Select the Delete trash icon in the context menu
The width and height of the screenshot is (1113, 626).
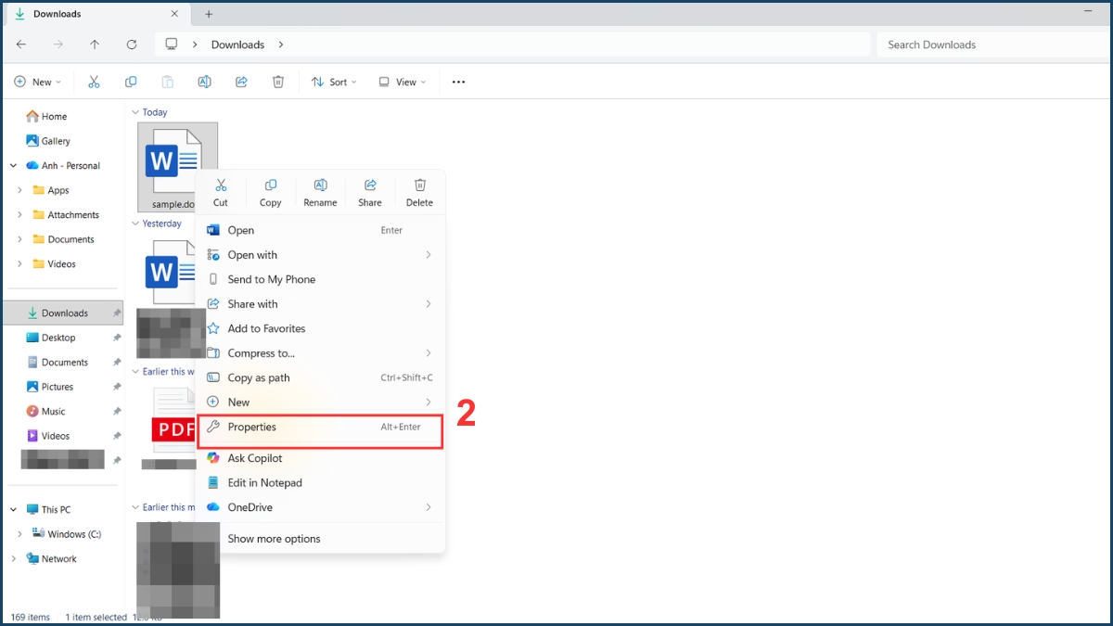point(419,191)
